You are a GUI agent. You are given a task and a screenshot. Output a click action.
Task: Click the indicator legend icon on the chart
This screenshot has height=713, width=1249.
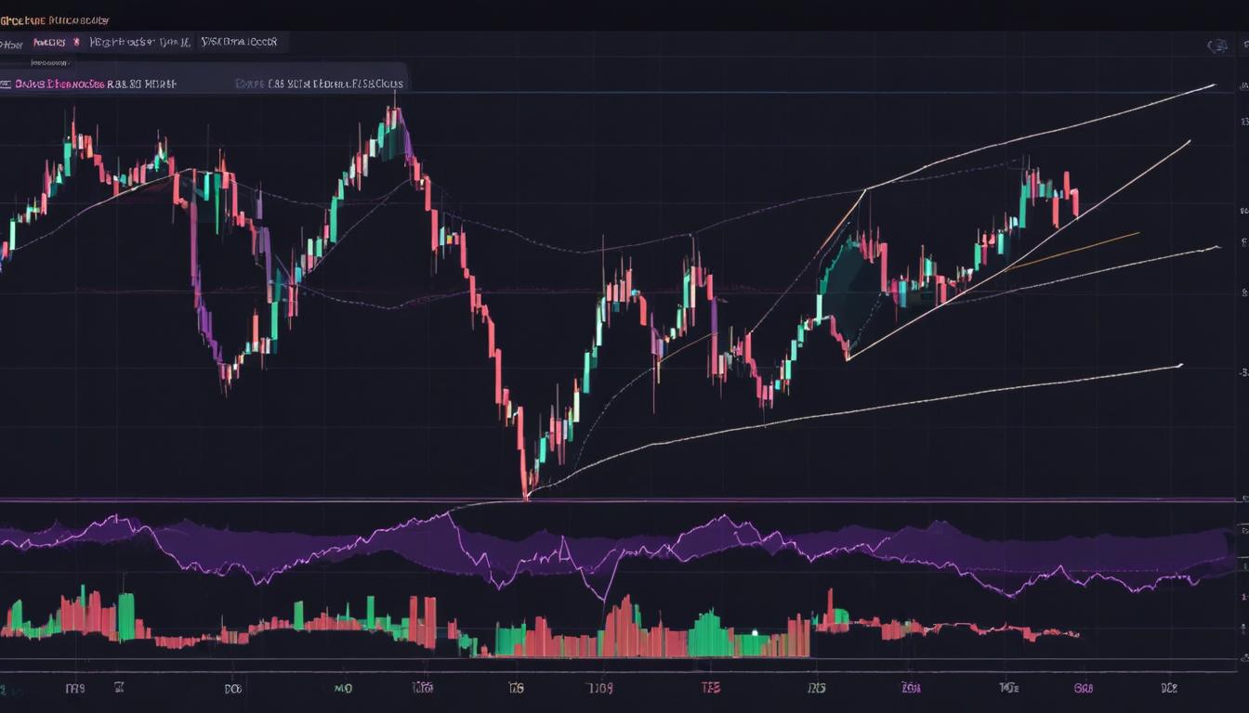[7, 82]
